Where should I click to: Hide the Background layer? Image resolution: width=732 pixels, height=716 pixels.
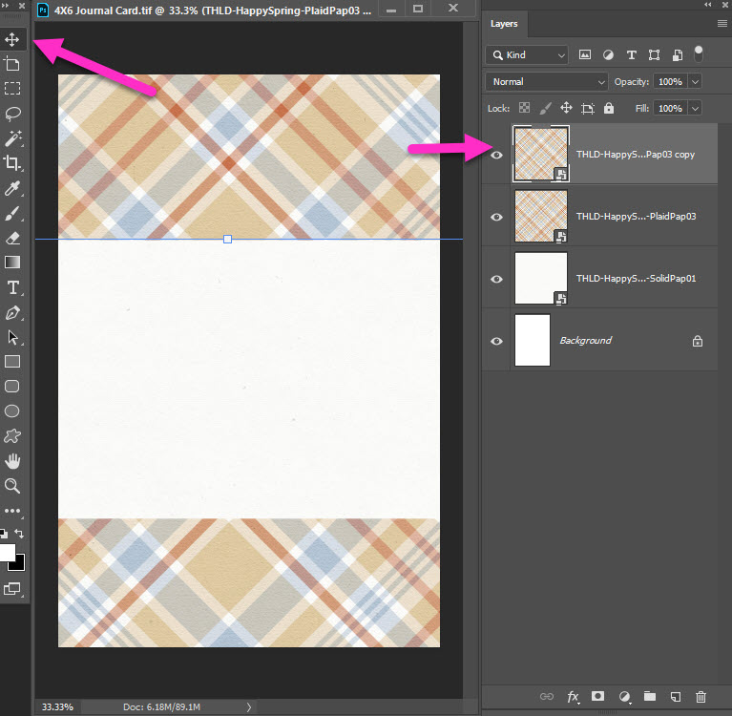496,342
